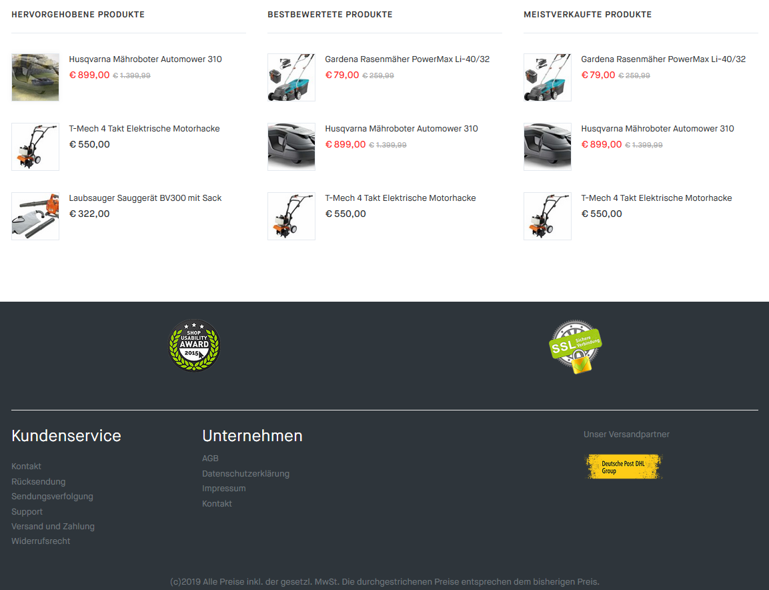The width and height of the screenshot is (769, 590).
Task: Click the Deutsche Post DHL Group logo
Action: (624, 467)
